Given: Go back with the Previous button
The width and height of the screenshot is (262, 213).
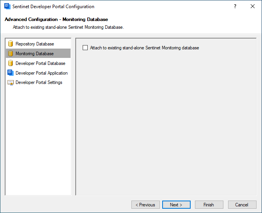Looking at the screenshot, I should point(145,205).
